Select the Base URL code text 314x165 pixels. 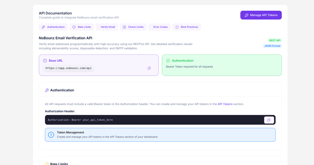pos(68,68)
